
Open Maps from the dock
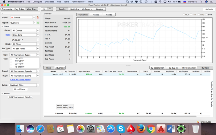pyautogui.click(x=101, y=129)
